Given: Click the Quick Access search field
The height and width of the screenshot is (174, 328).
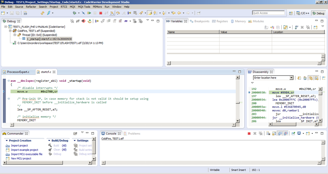Looking at the screenshot, I should (269, 13).
